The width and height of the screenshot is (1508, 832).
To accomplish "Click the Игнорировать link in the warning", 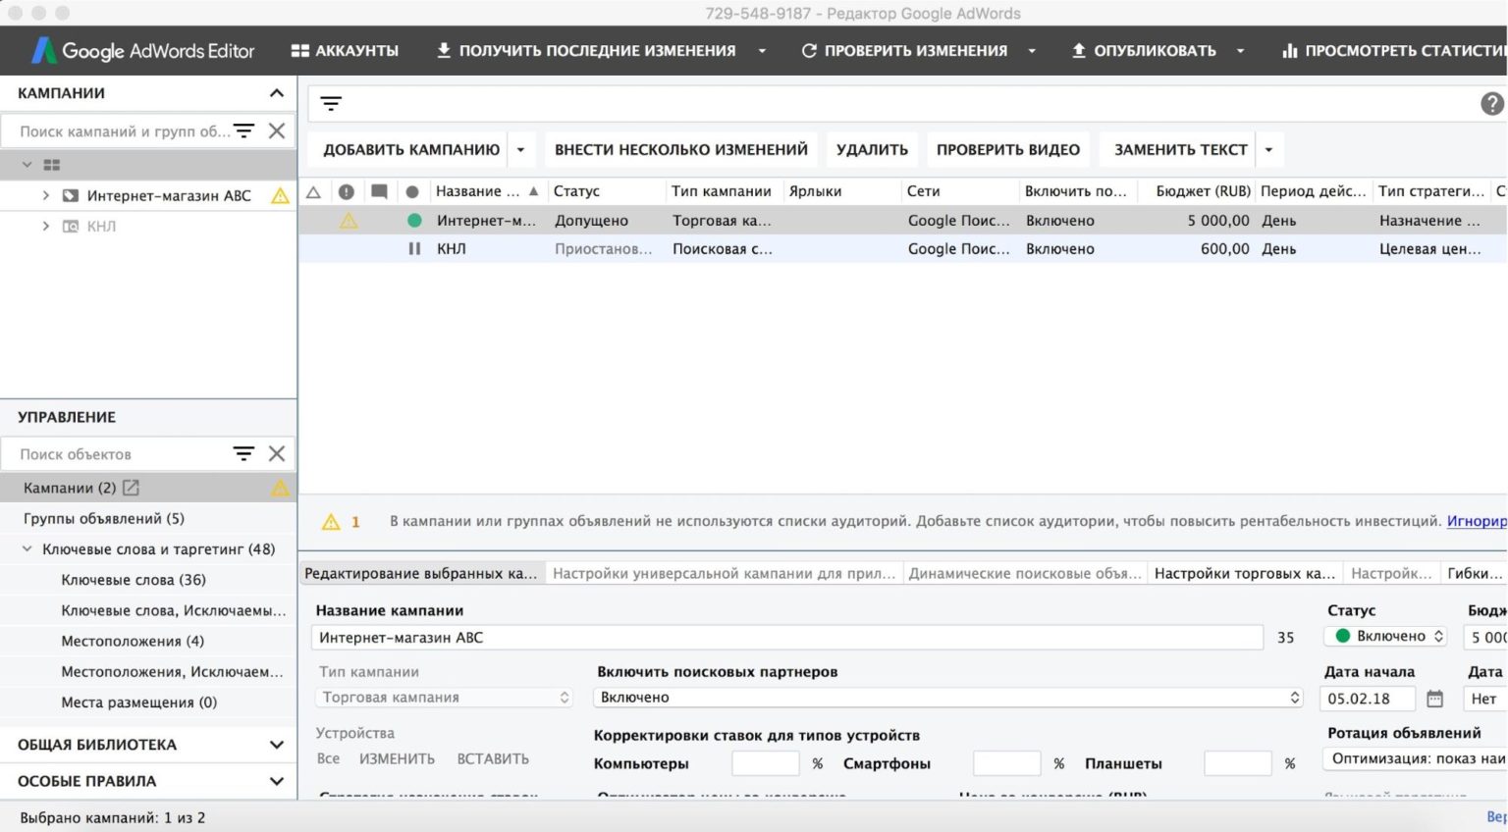I will pos(1476,521).
